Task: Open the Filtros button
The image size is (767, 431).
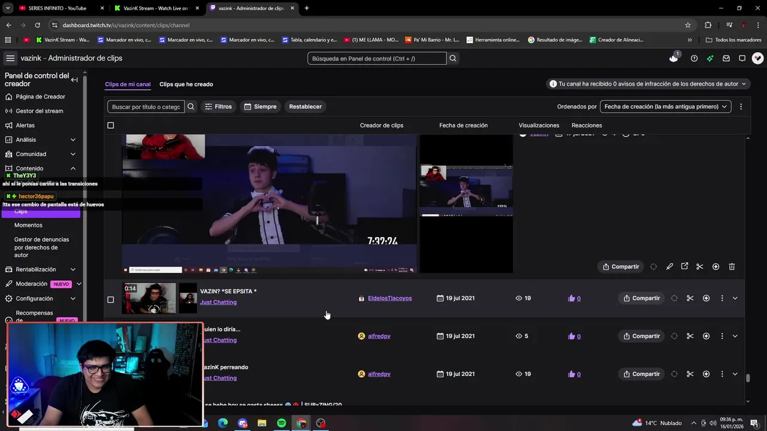Action: pyautogui.click(x=218, y=107)
